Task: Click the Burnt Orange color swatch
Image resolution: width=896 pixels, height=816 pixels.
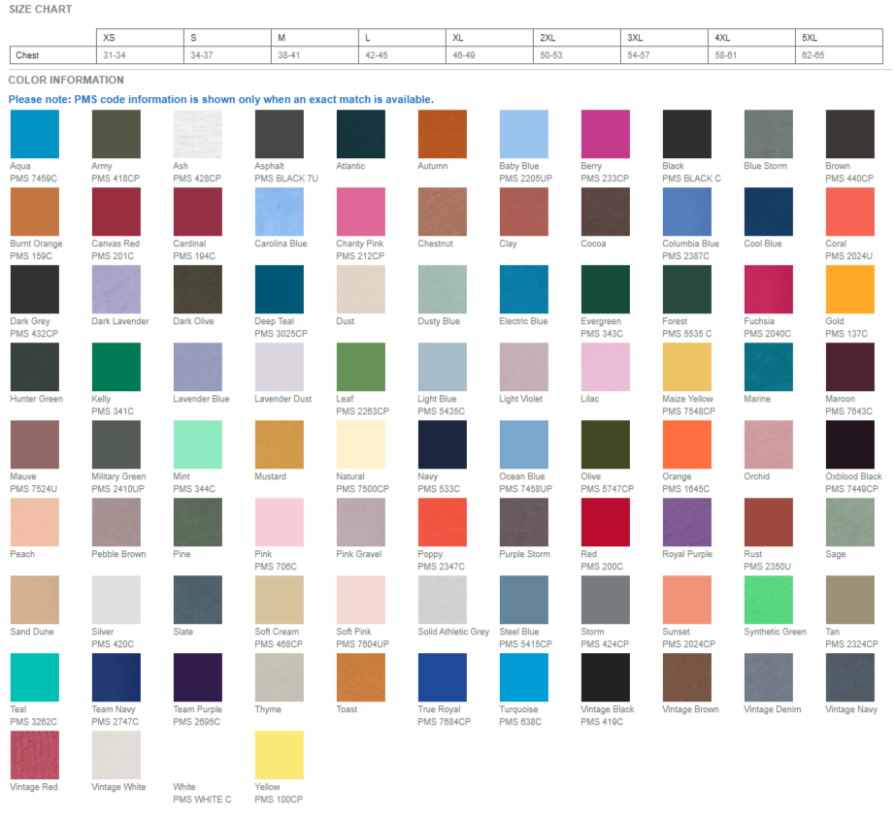Action: point(34,212)
